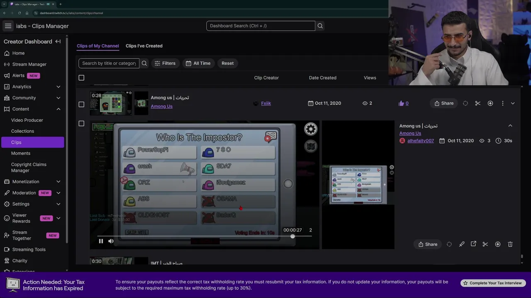This screenshot has height=298, width=531.
Task: Expand the Analytics section
Action: 58,87
